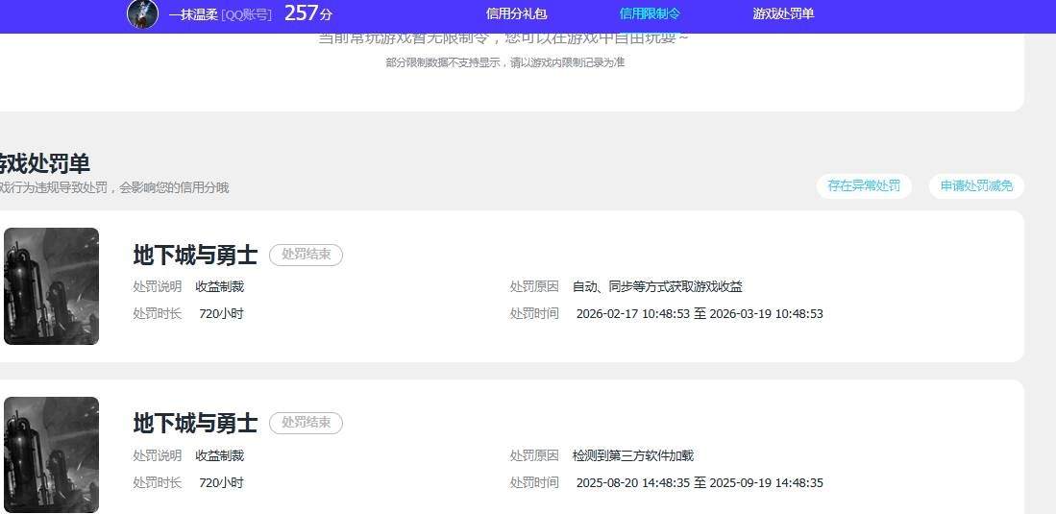The height and width of the screenshot is (514, 1056).
Task: Click penalty time 2025-08-20 14:48:35 至 2025-09-19
Action: click(x=700, y=483)
